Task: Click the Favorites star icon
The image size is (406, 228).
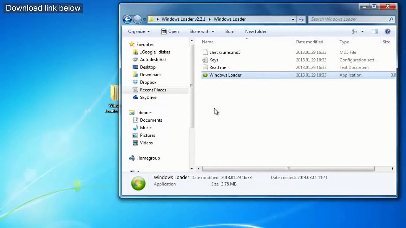Action: tap(132, 44)
